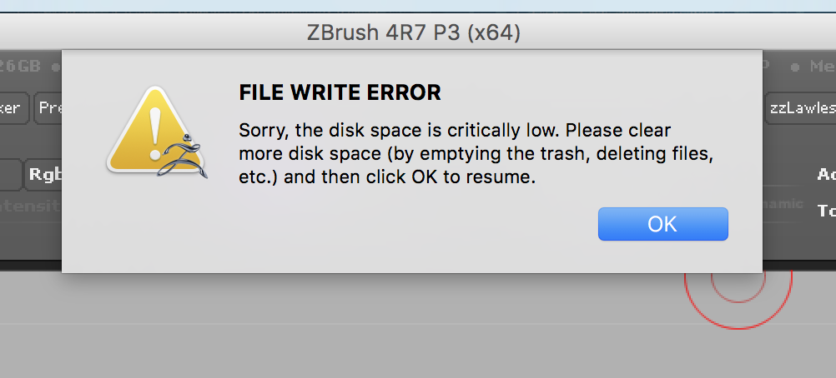Click the cut-off 'Ac' label at right edge
The width and height of the screenshot is (836, 378).
pos(825,174)
